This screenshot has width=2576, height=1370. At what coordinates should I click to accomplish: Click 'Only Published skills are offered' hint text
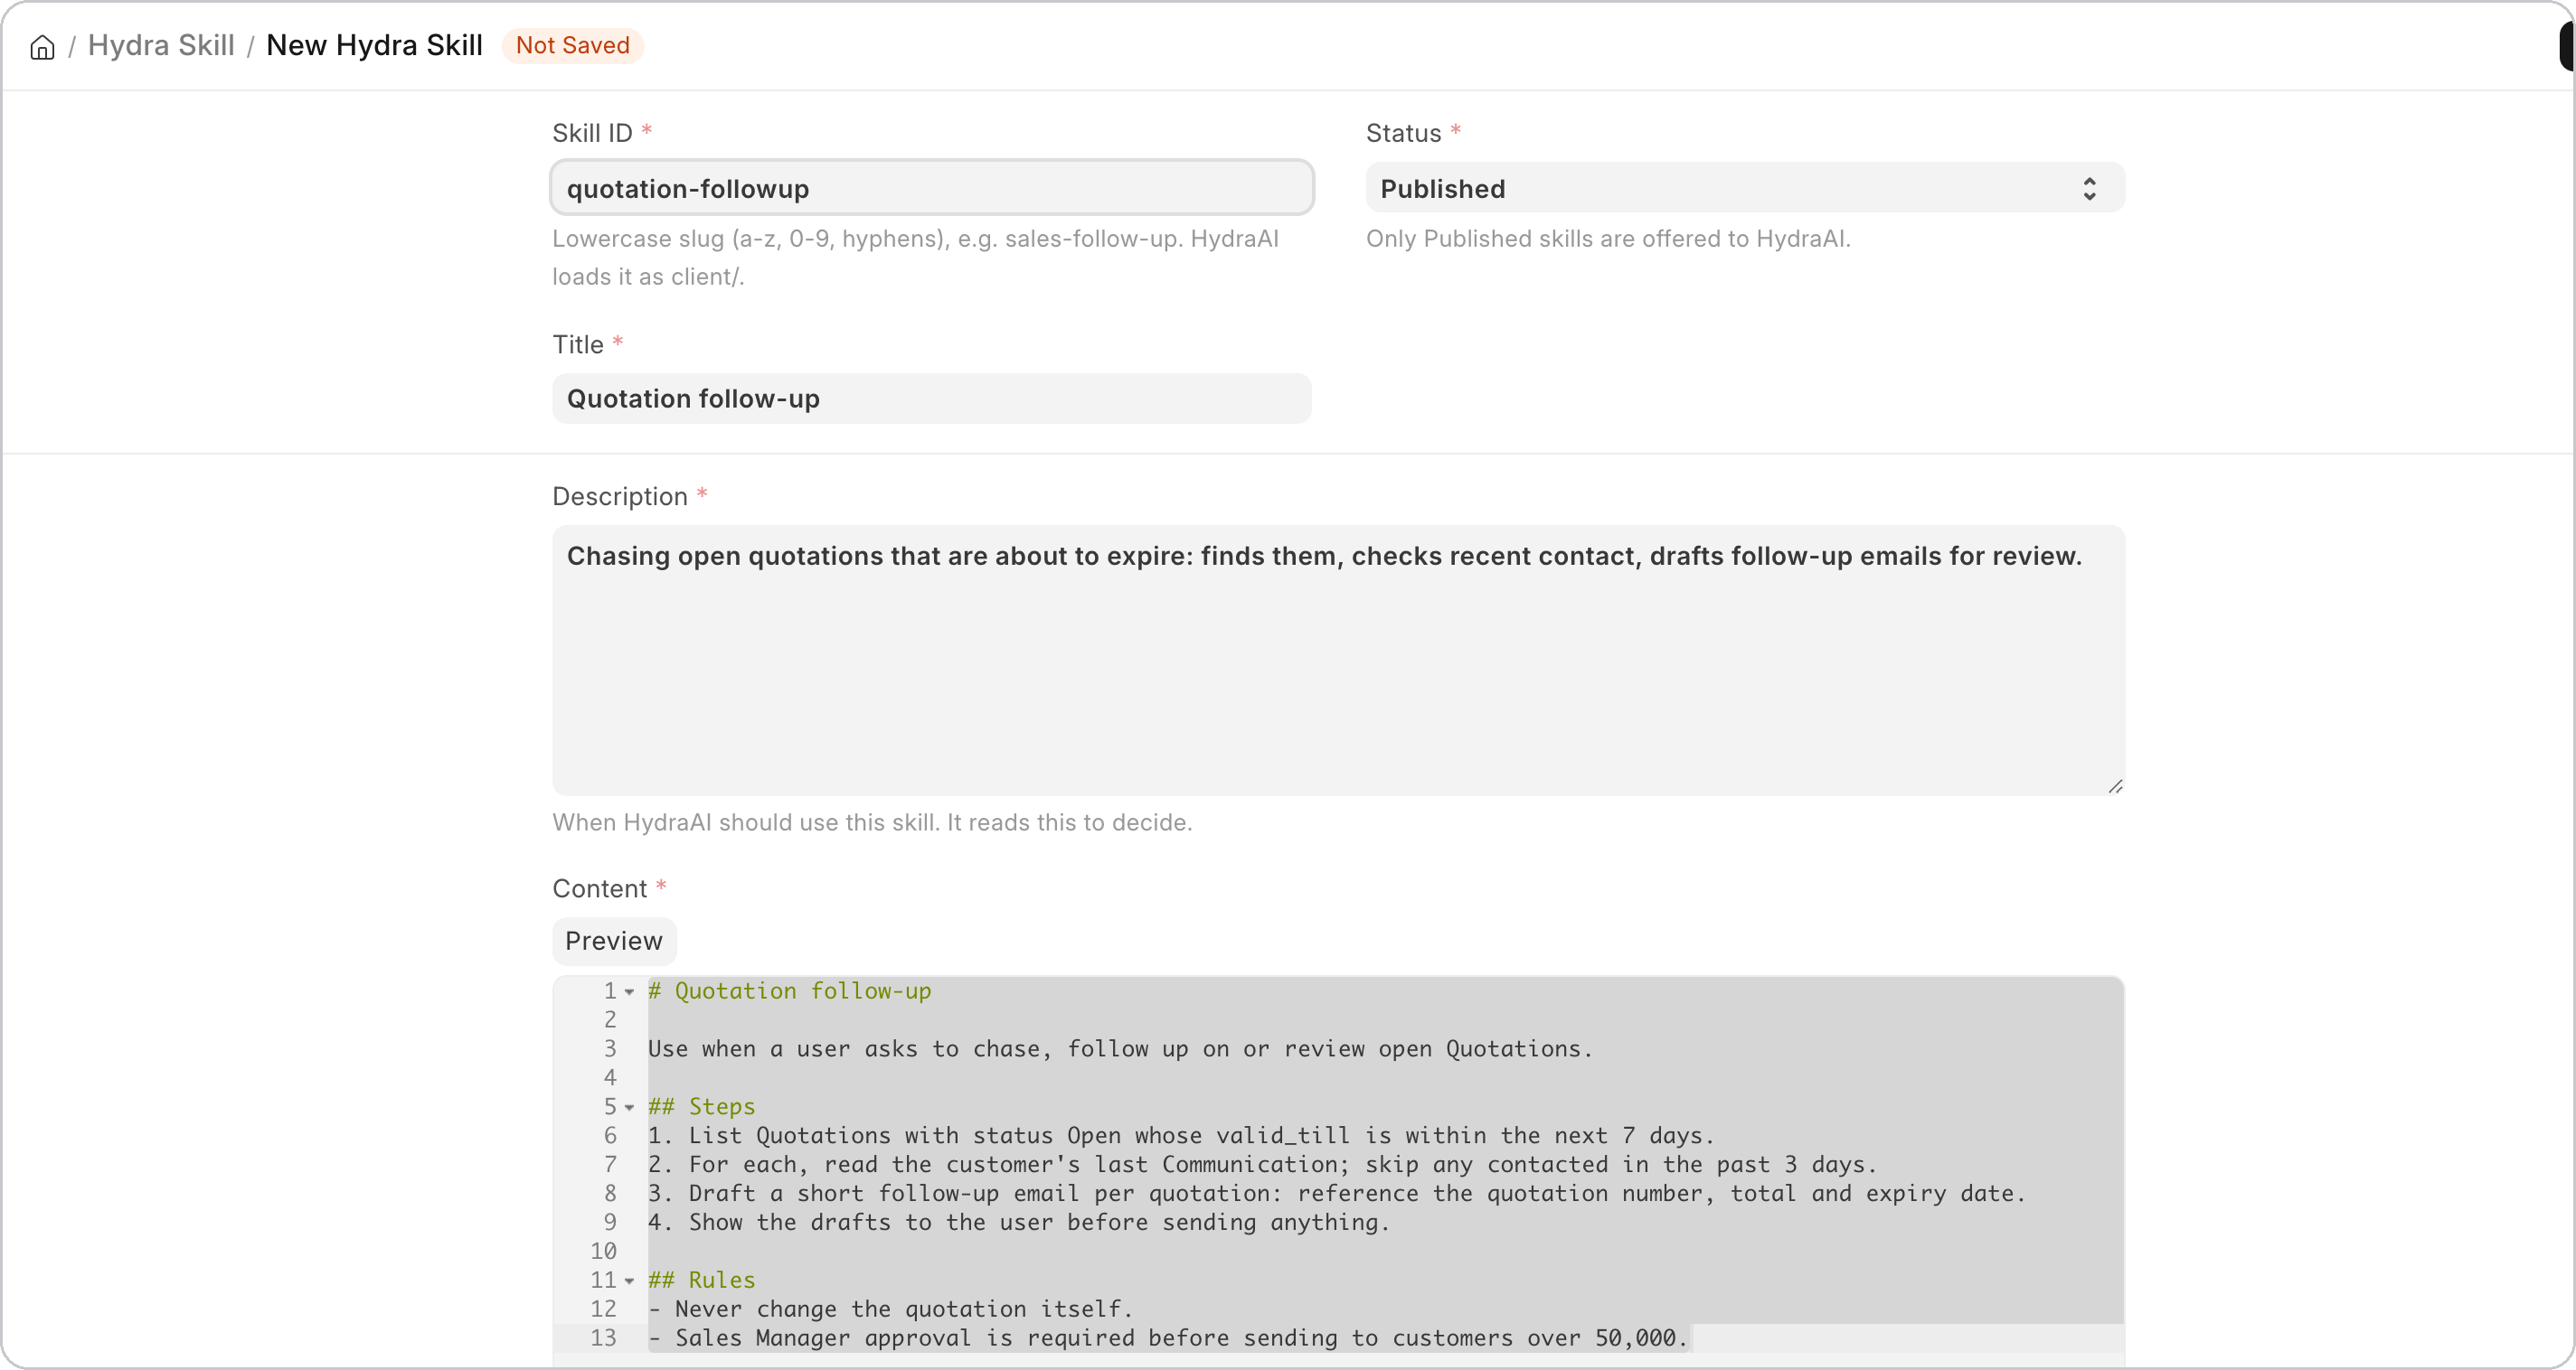pyautogui.click(x=1608, y=239)
